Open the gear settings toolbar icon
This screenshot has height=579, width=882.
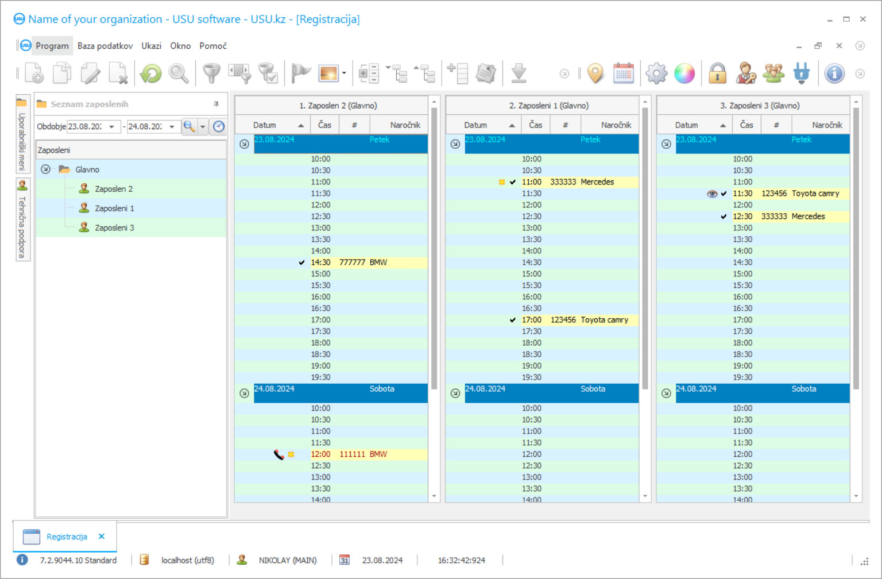656,74
